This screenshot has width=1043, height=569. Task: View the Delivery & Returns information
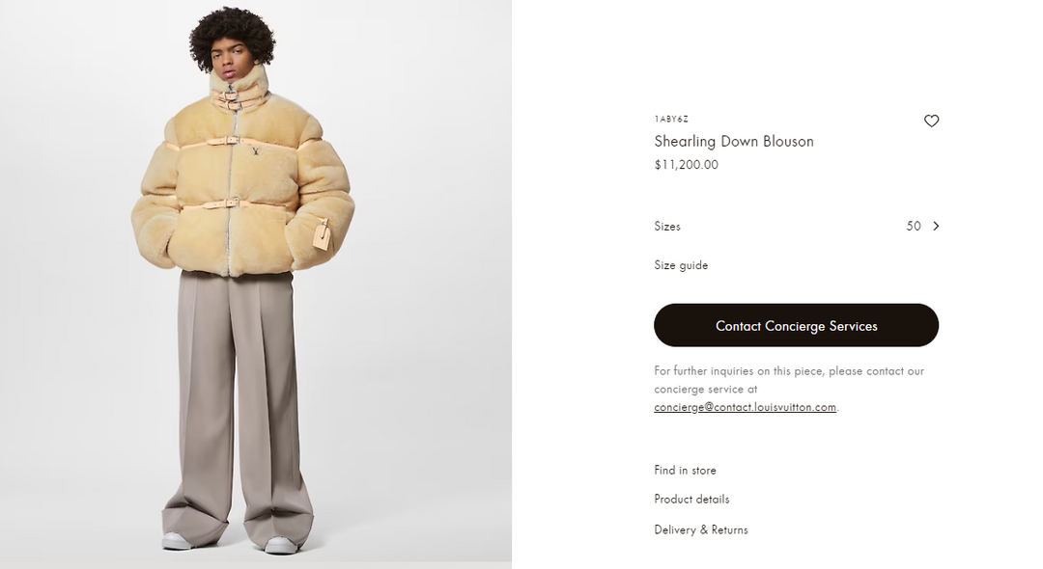(701, 529)
